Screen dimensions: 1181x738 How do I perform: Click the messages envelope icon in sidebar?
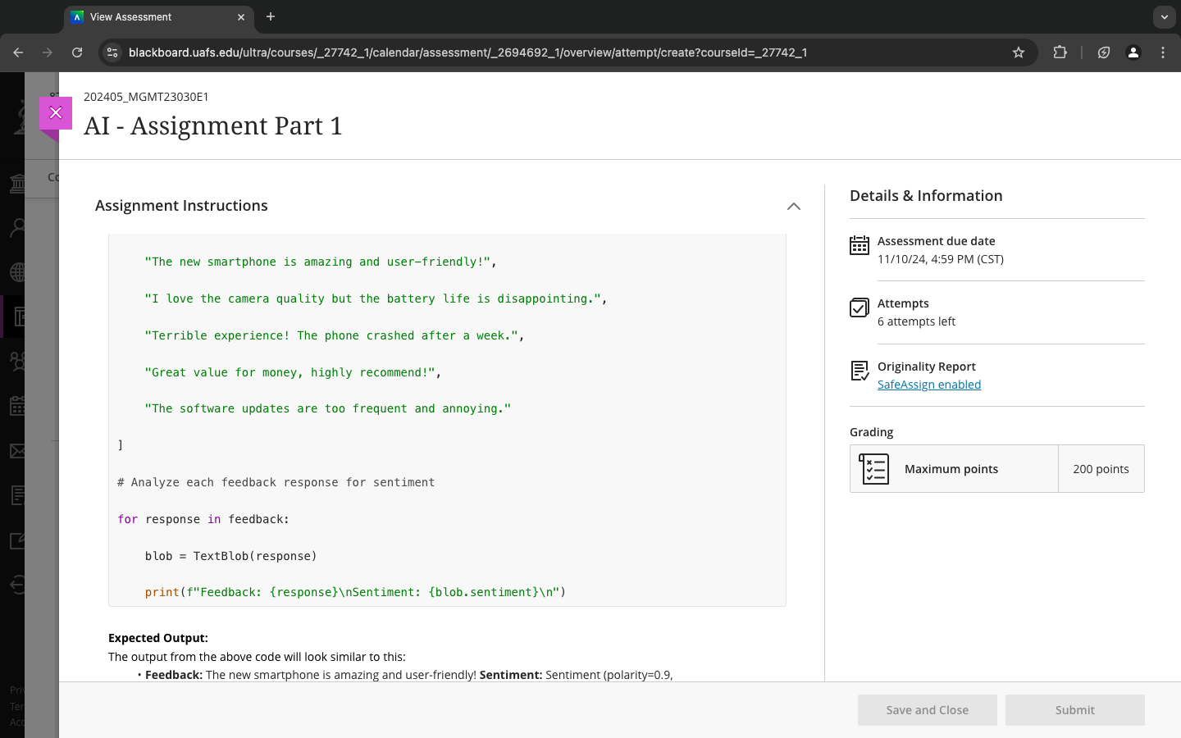[x=18, y=450]
